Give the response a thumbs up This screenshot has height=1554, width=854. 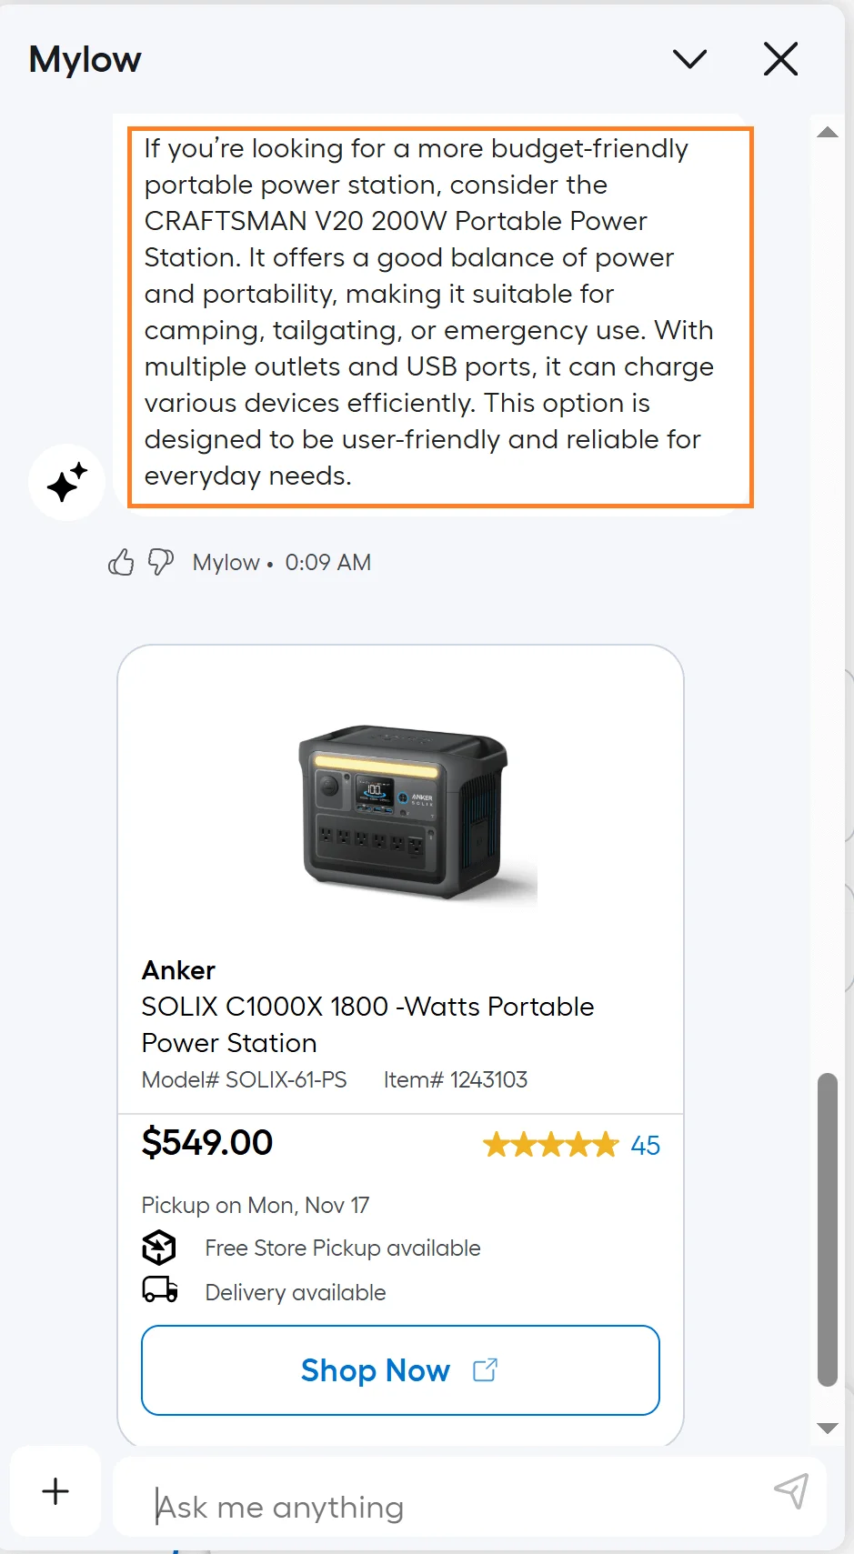[121, 562]
